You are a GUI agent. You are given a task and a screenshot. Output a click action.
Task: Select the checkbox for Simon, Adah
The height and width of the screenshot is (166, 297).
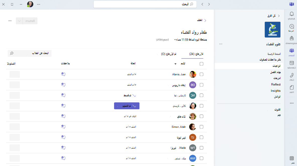coord(202,127)
